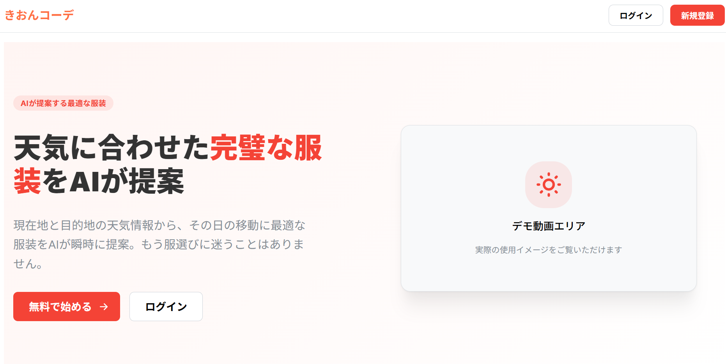Click the arrow icon in 無料で始める button
Screen dimensions: 726x364
[104, 307]
